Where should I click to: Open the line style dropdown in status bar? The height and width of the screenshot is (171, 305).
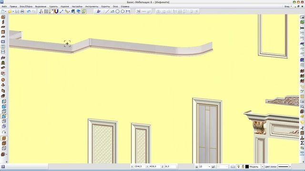click(x=290, y=167)
